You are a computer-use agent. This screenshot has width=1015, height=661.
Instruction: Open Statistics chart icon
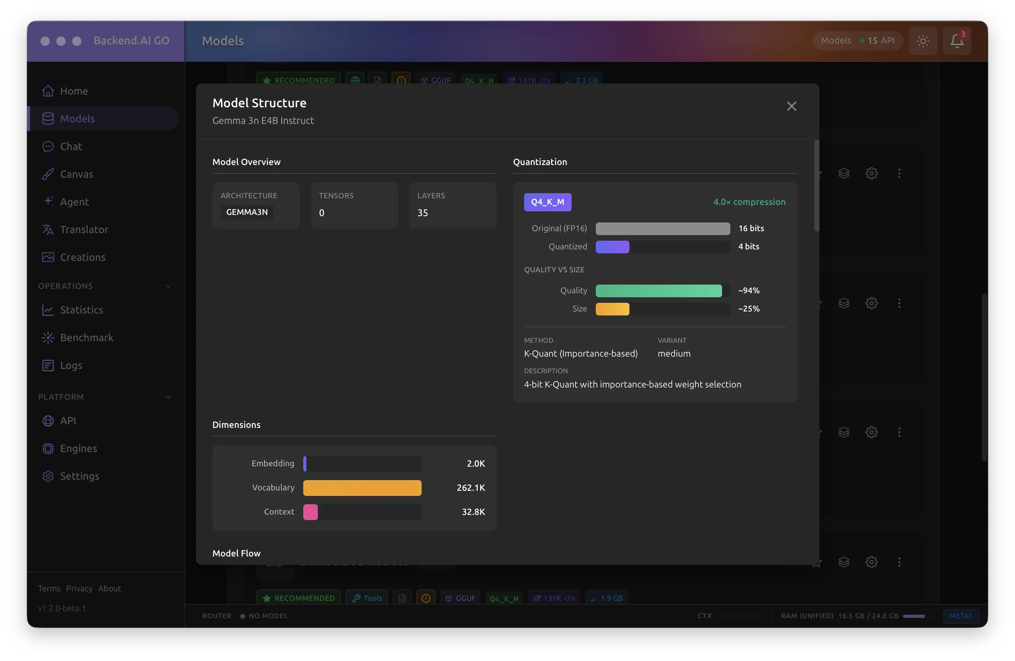(x=48, y=310)
